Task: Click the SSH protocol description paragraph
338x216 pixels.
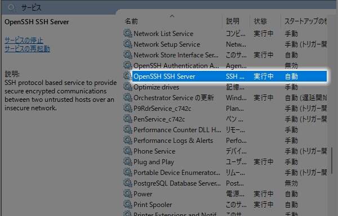Action: [x=61, y=95]
